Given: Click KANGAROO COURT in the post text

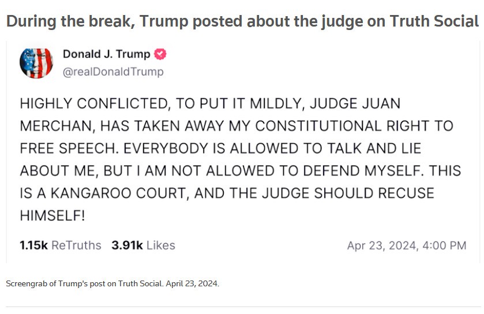Looking at the screenshot, I should [118, 193].
